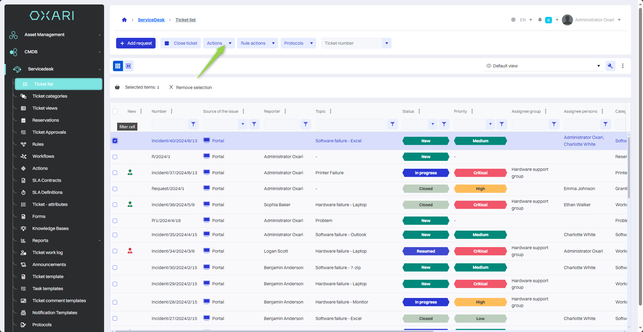Open three-dot menu for Status column

[419, 111]
